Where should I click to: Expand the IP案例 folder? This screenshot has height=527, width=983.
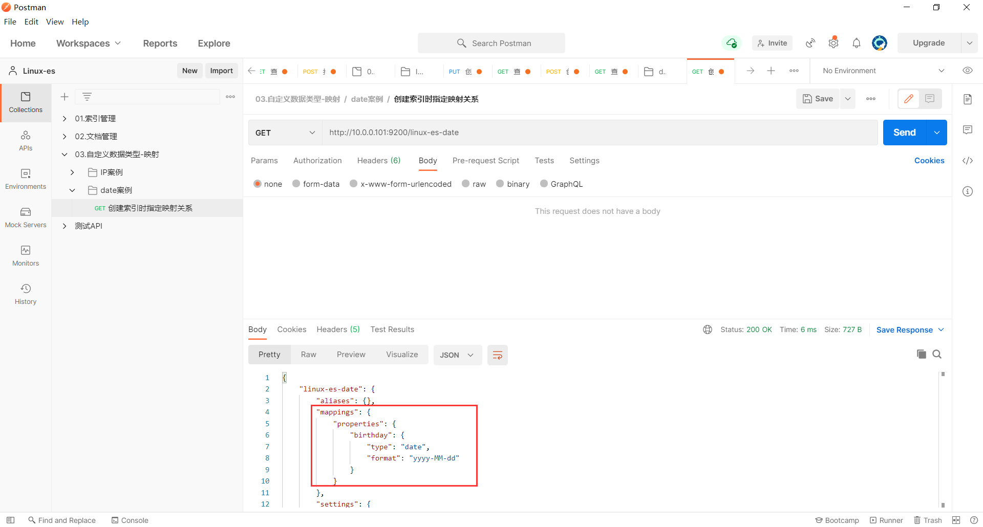click(72, 172)
